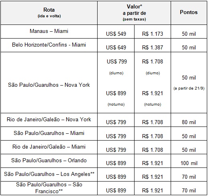Screen dimensions: 208x196
Task: Click the US$ 799 diurno price
Action: coord(117,61)
